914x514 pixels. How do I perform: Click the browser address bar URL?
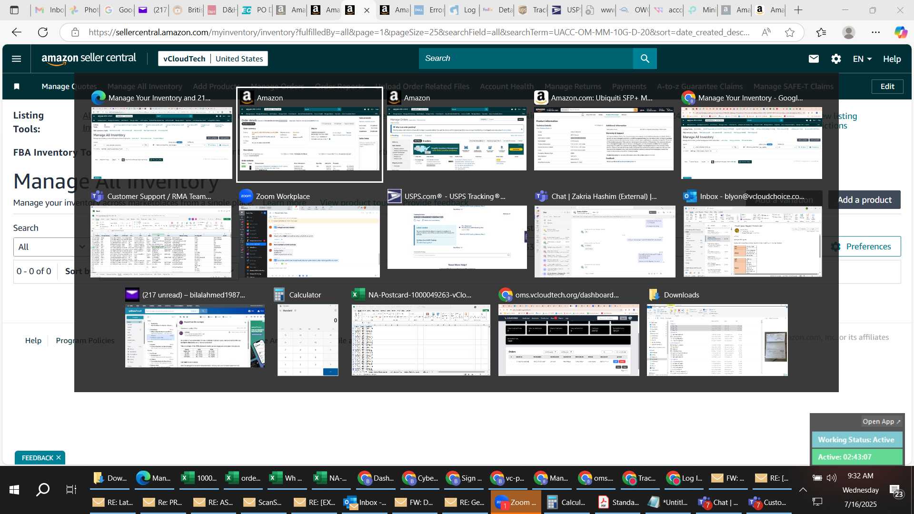coord(419,32)
